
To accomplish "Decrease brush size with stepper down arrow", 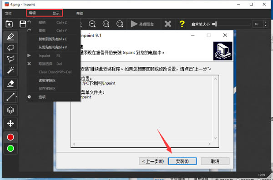I will pos(266,26).
